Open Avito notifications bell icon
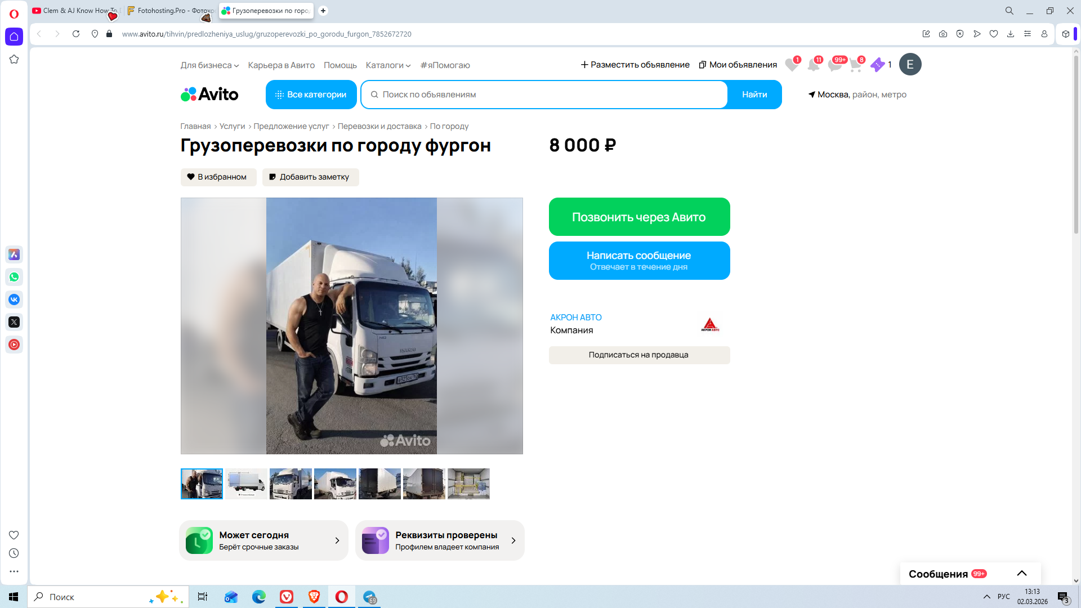1081x608 pixels. point(813,65)
